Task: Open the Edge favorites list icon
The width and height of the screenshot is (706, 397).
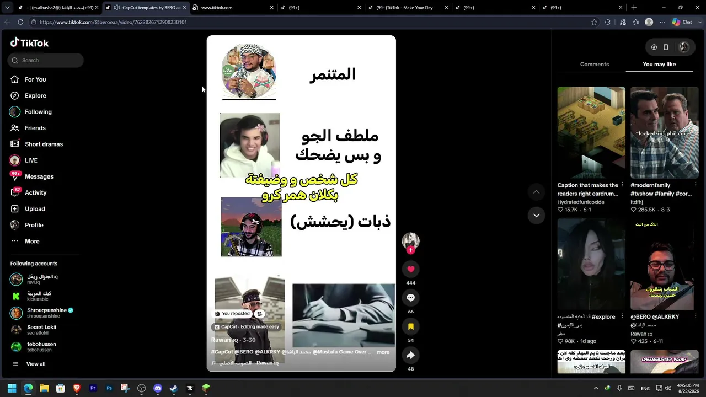Action: pos(636,22)
